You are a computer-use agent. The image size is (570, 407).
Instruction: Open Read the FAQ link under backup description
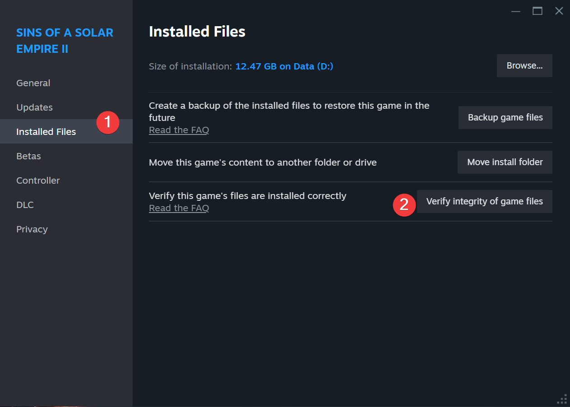[179, 130]
